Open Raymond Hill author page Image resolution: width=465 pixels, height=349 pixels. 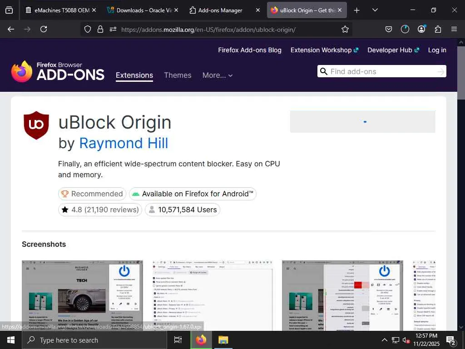click(124, 143)
